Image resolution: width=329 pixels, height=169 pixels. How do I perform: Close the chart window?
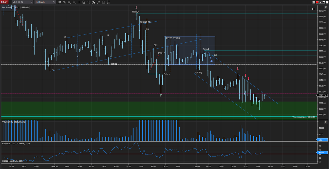(327, 2)
